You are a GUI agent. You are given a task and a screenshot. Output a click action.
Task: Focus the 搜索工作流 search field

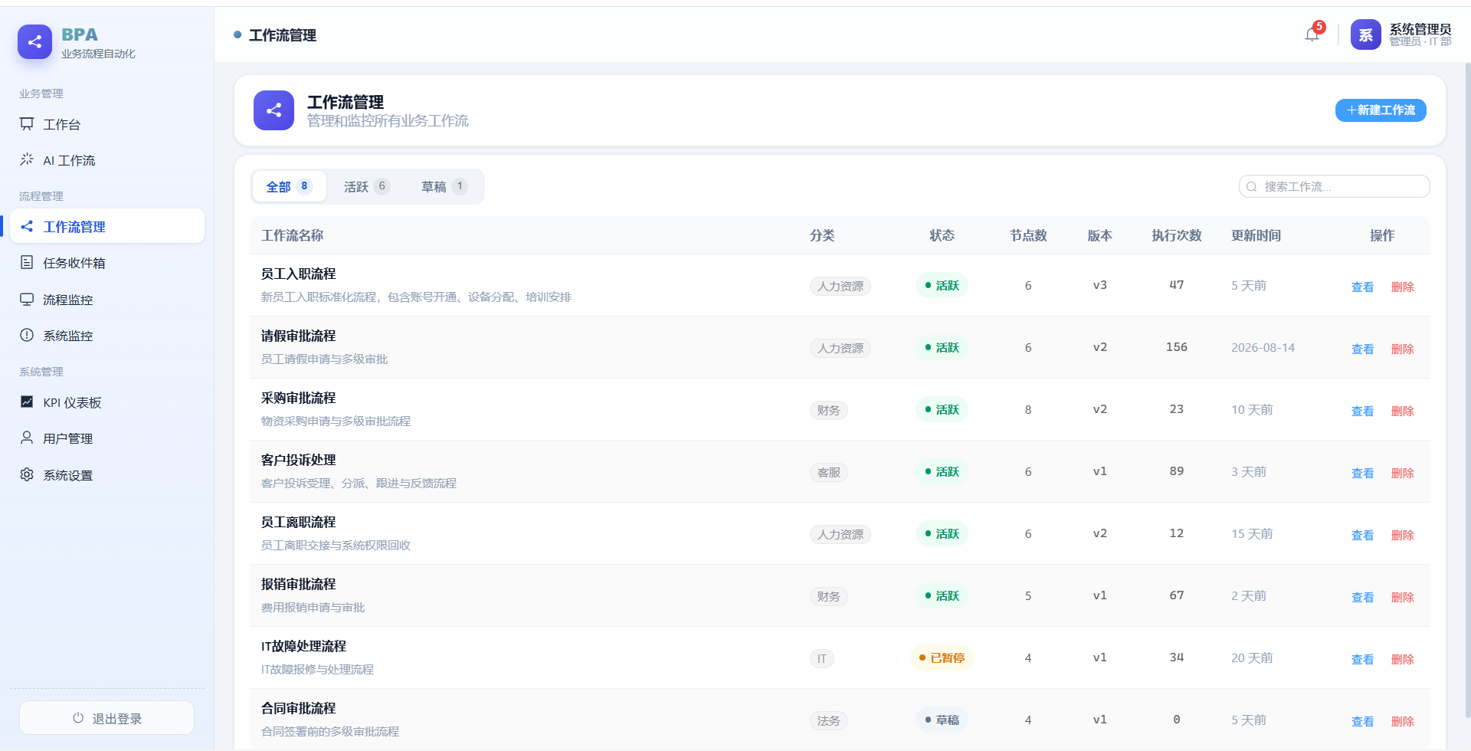1335,186
